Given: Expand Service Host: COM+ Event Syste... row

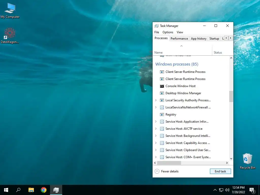Looking at the screenshot, I should click(156, 157).
